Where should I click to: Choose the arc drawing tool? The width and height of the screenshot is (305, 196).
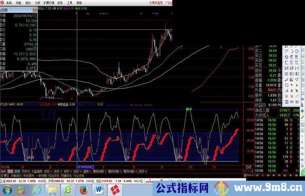pos(292,51)
